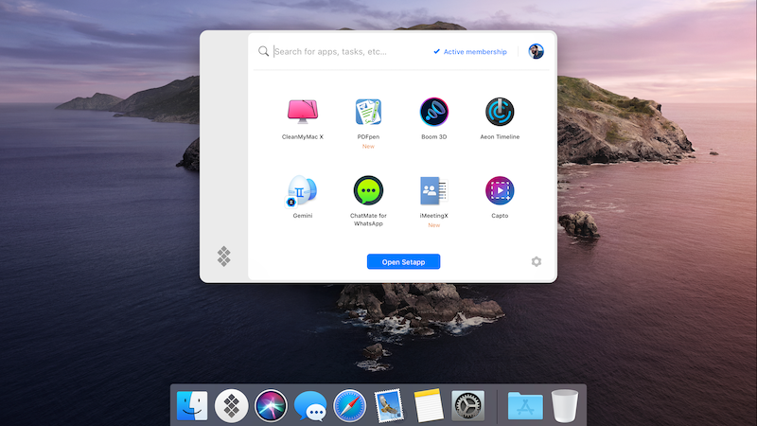Launch Siri from the Dock
The height and width of the screenshot is (426, 757).
coord(271,406)
